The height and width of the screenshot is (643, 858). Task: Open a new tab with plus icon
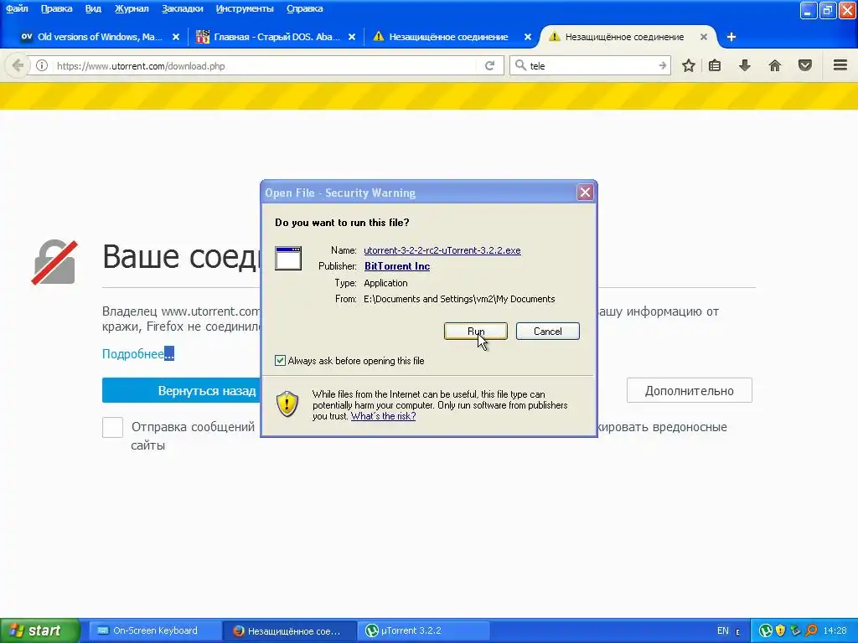pos(731,37)
